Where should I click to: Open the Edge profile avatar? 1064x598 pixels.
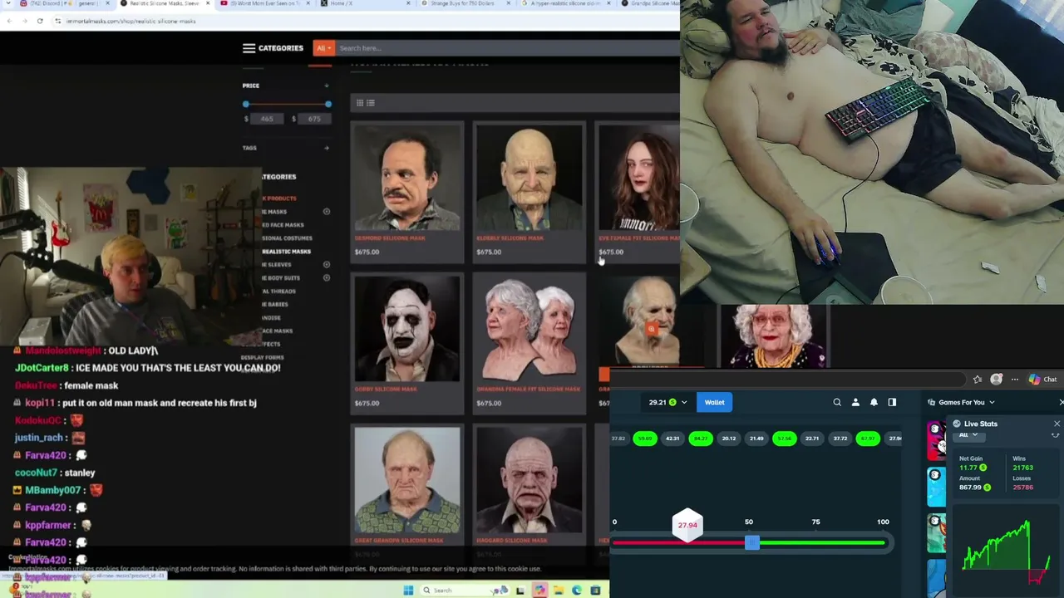coord(996,380)
